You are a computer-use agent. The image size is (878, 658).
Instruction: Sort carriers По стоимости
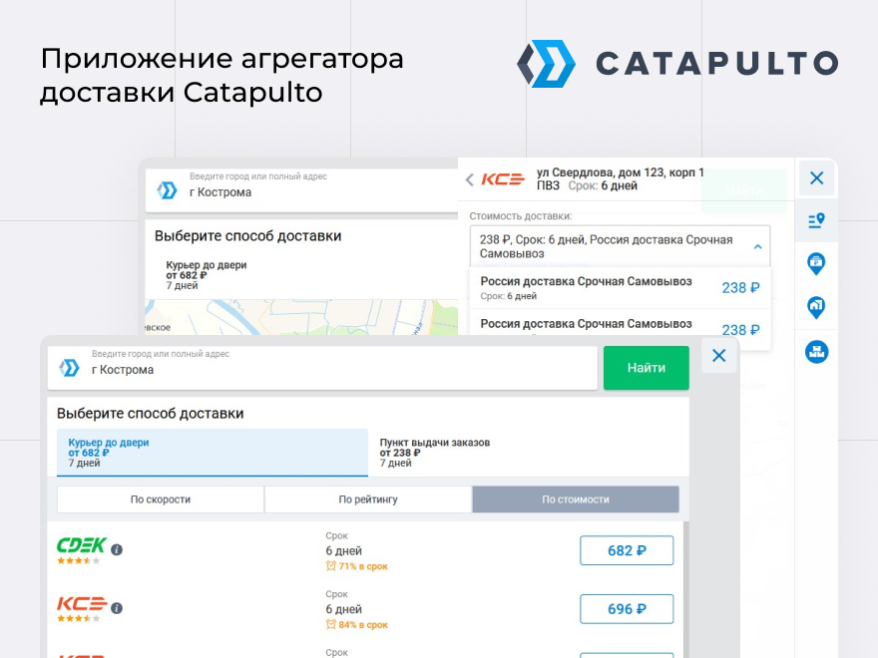[576, 499]
